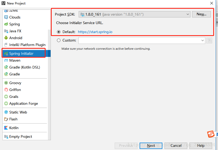Click the Maven 'm' icon
Screen dimensions: 218x150
6,60
